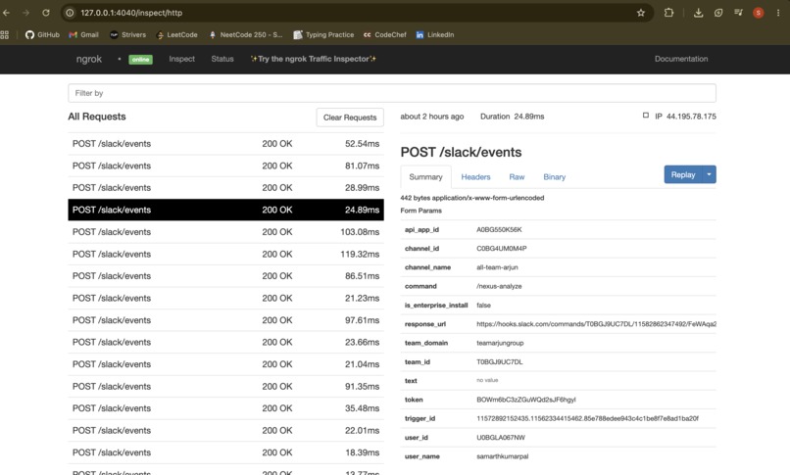Click the response_url hooks.slack.com value
This screenshot has height=475, width=790.
[596, 324]
